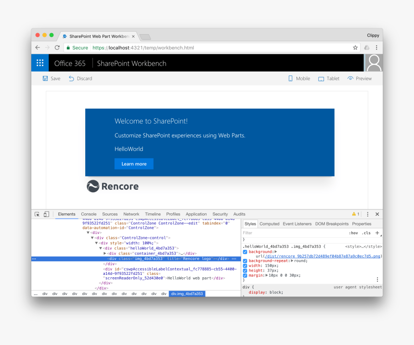Image resolution: width=414 pixels, height=345 pixels.
Task: Uncheck the background-repeat CSS property
Action: tap(245, 261)
